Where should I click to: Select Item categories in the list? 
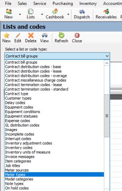click(x=54, y=161)
